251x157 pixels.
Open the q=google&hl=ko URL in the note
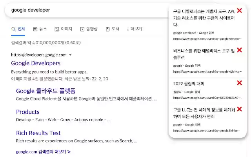point(207,131)
